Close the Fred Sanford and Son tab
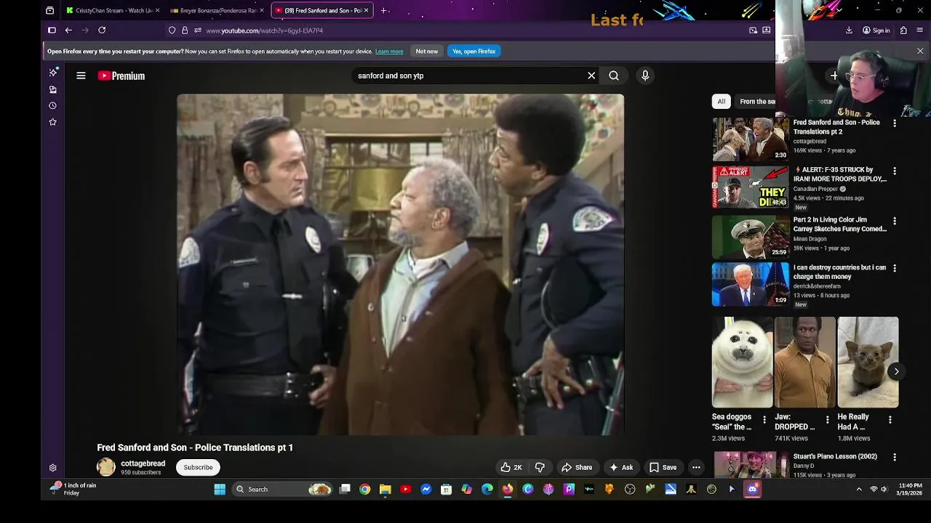The height and width of the screenshot is (523, 931). point(366,10)
